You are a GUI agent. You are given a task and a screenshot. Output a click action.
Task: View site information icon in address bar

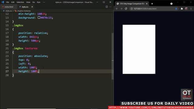[132, 9]
